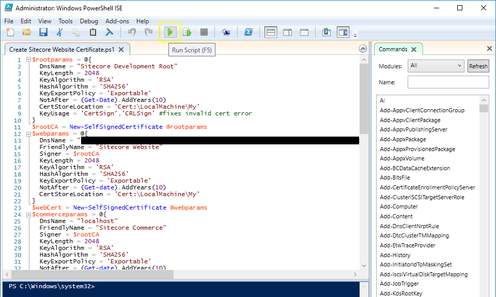This screenshot has height=297, width=496.
Task: Select Add-History command
Action: [x=395, y=255]
